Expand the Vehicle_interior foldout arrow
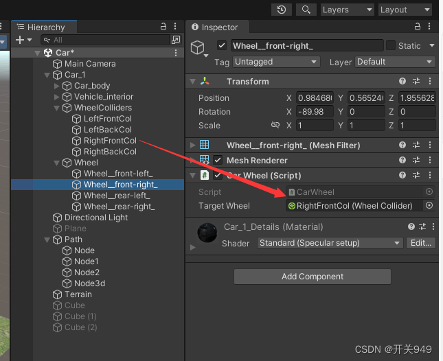The width and height of the screenshot is (443, 361). [56, 97]
